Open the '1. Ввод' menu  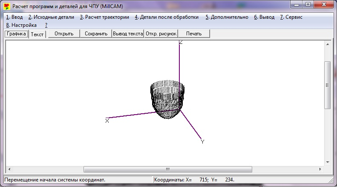[x=14, y=17]
